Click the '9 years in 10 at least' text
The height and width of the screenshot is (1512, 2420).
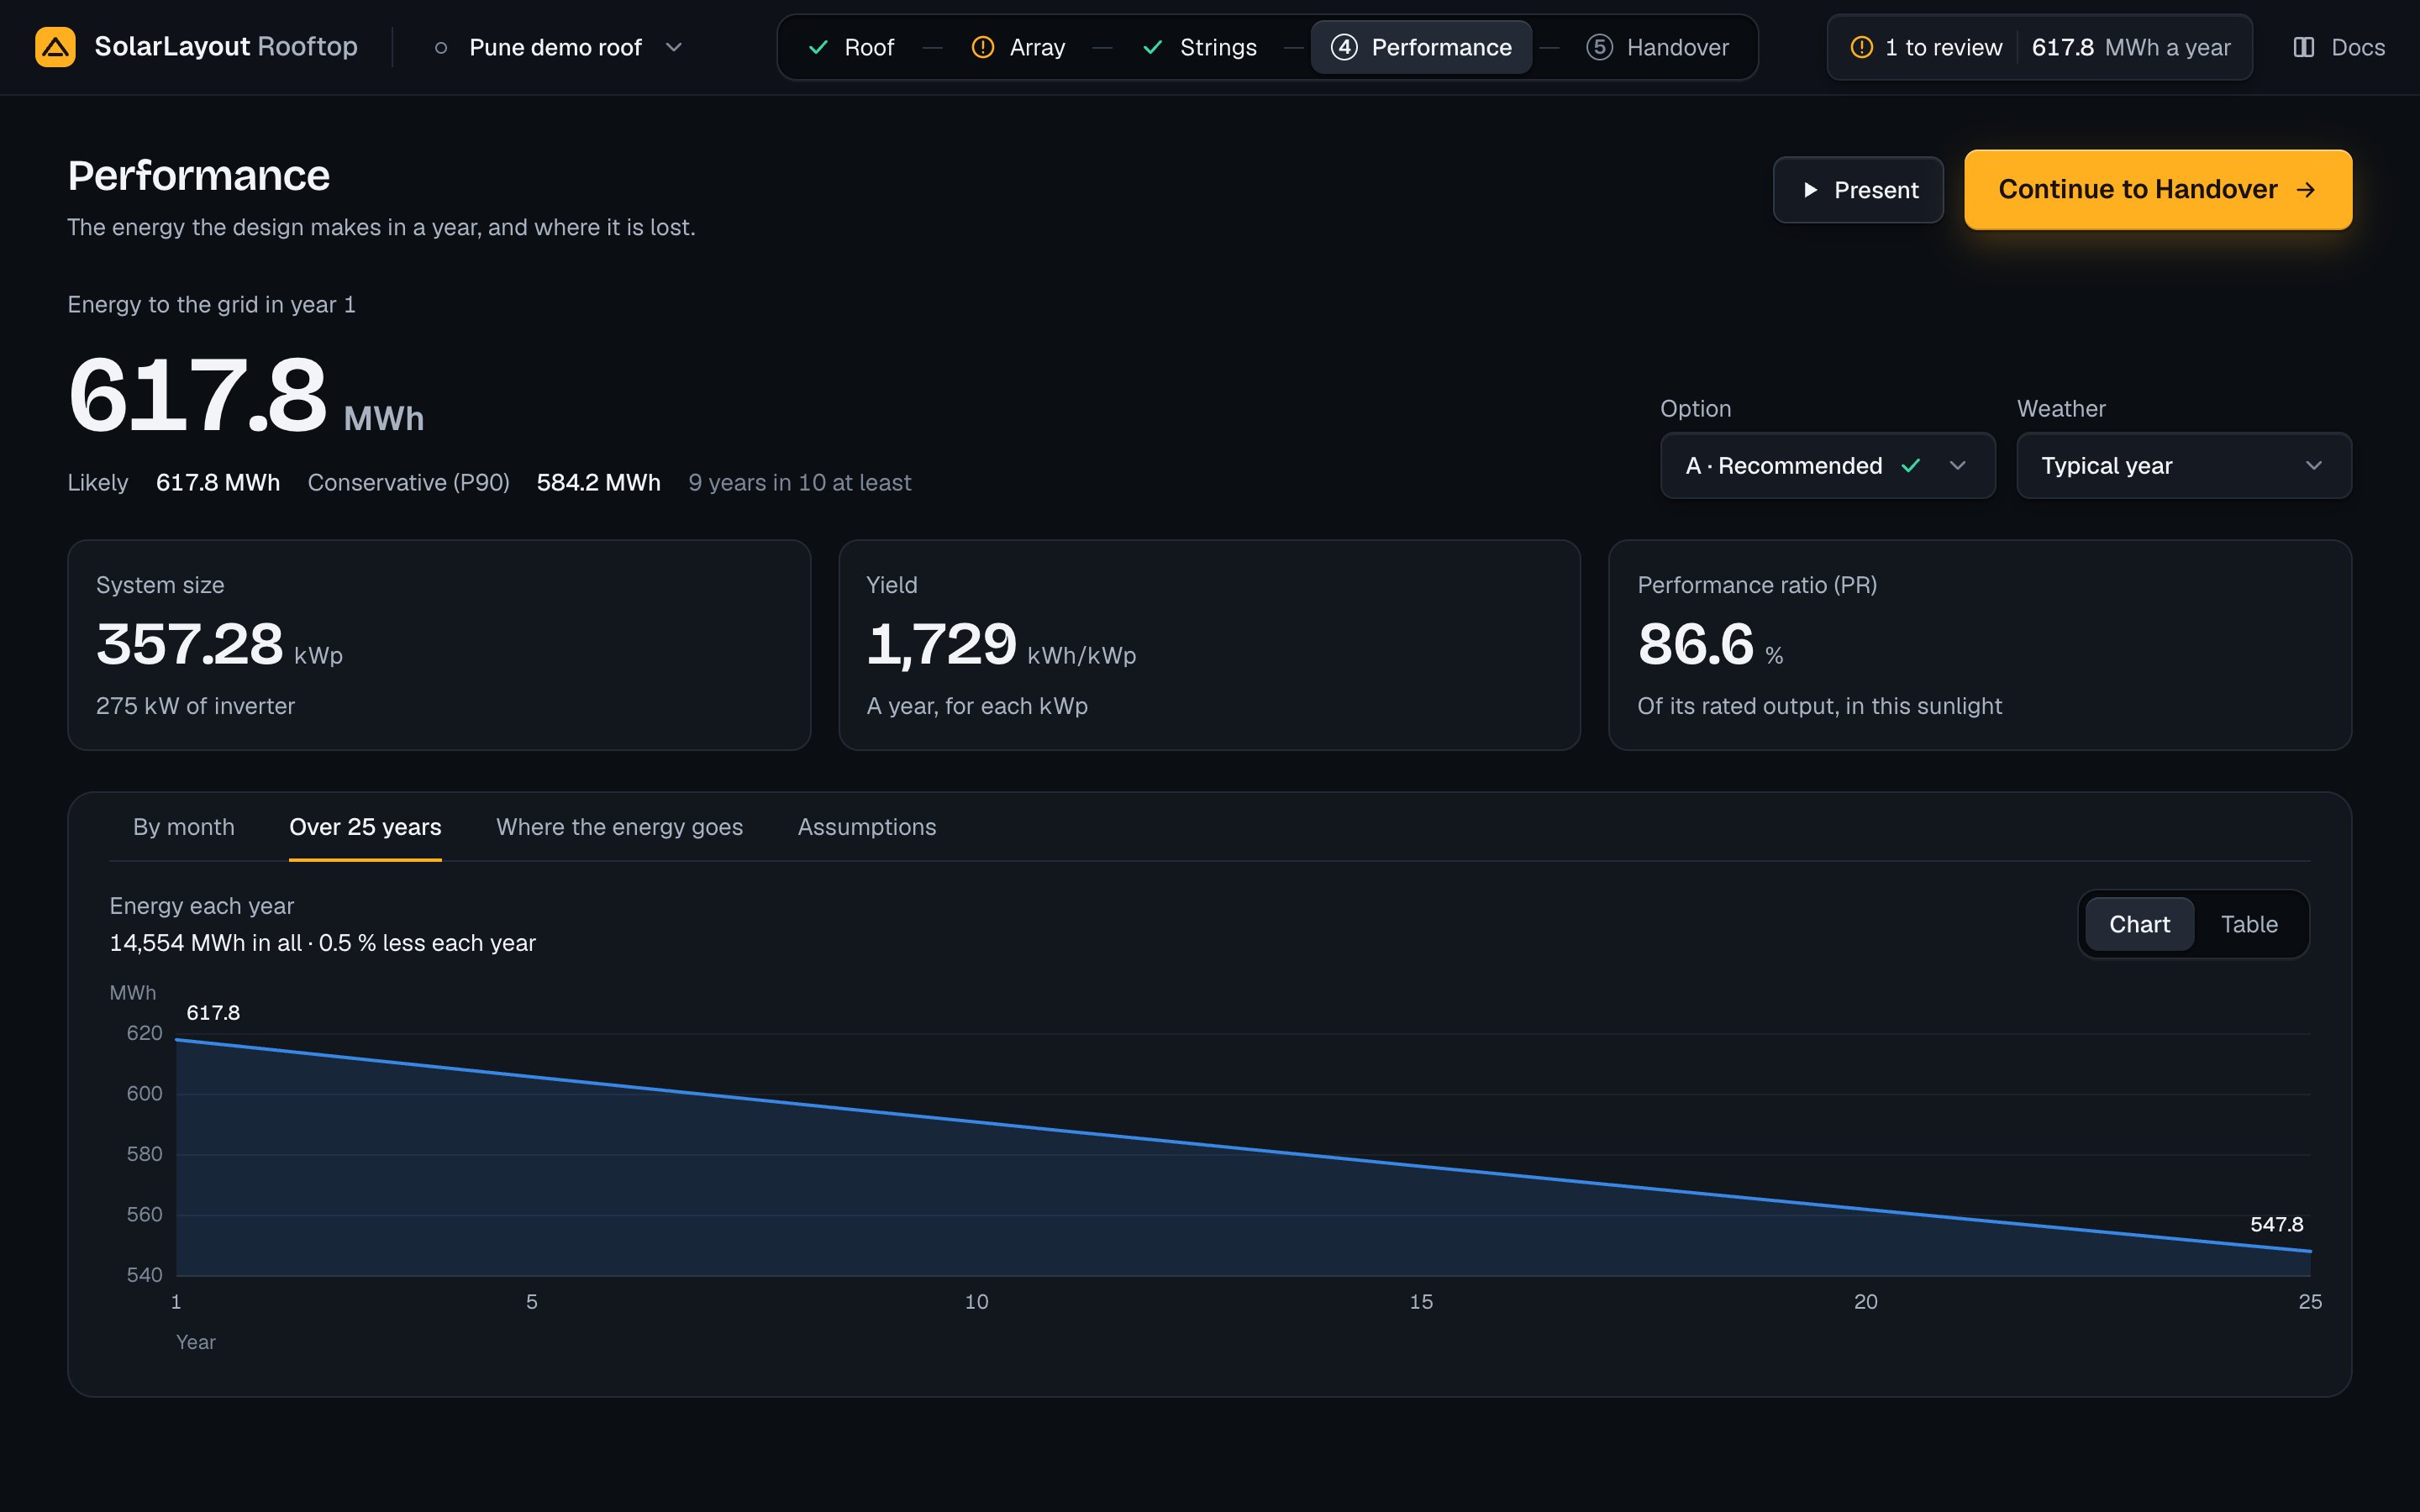pyautogui.click(x=799, y=483)
